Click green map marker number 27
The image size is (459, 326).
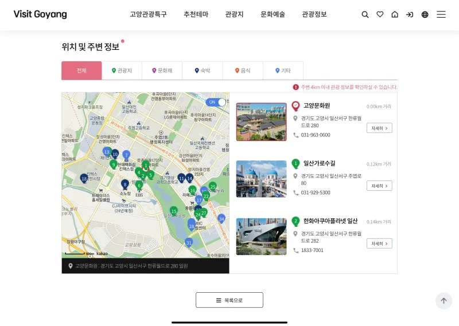204,214
